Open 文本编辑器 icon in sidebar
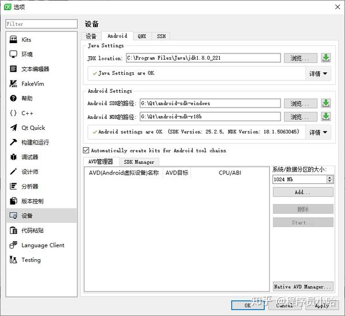This screenshot has width=345, height=316. 13,69
